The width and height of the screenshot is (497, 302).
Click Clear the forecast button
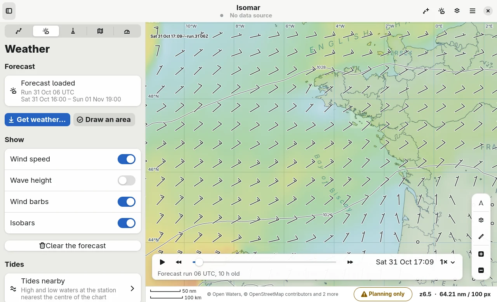tap(73, 245)
